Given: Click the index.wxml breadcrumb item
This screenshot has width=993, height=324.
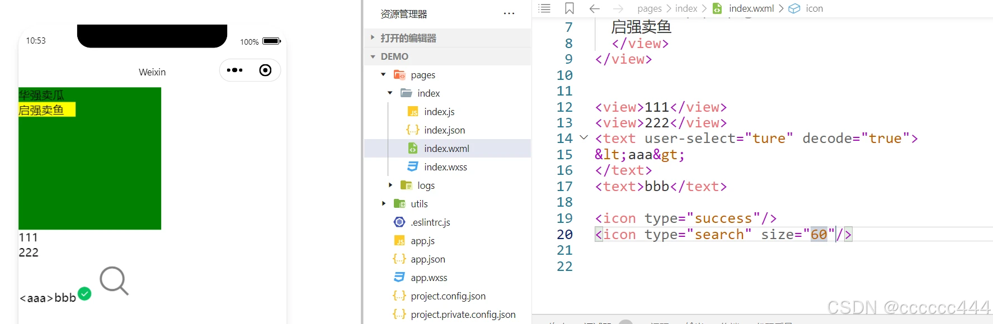Looking at the screenshot, I should coord(751,8).
